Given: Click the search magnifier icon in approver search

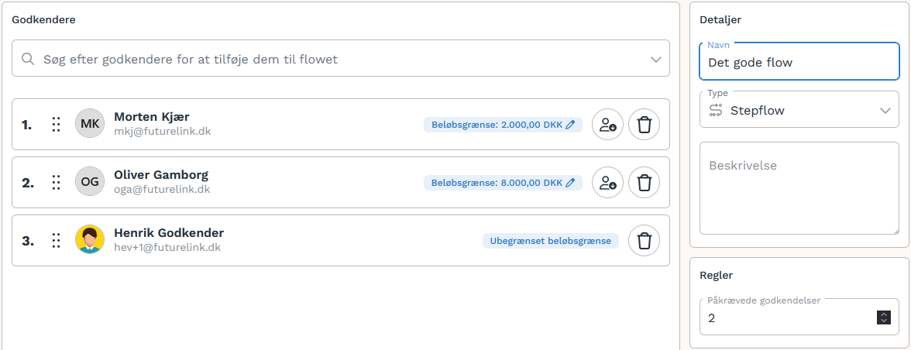Looking at the screenshot, I should 27,59.
